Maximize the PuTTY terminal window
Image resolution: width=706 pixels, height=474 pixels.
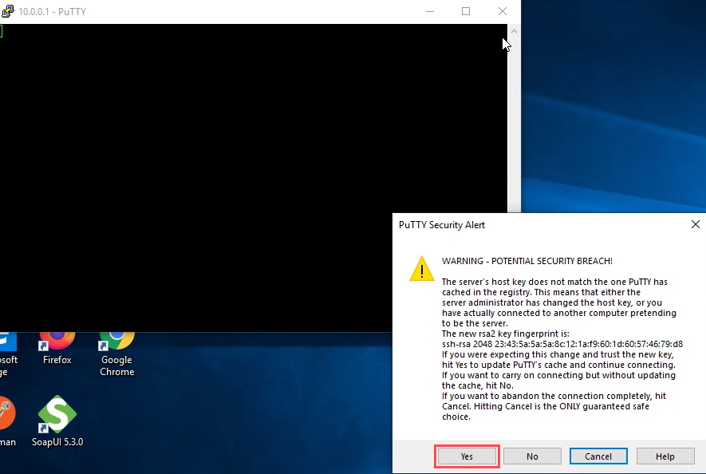tap(466, 11)
